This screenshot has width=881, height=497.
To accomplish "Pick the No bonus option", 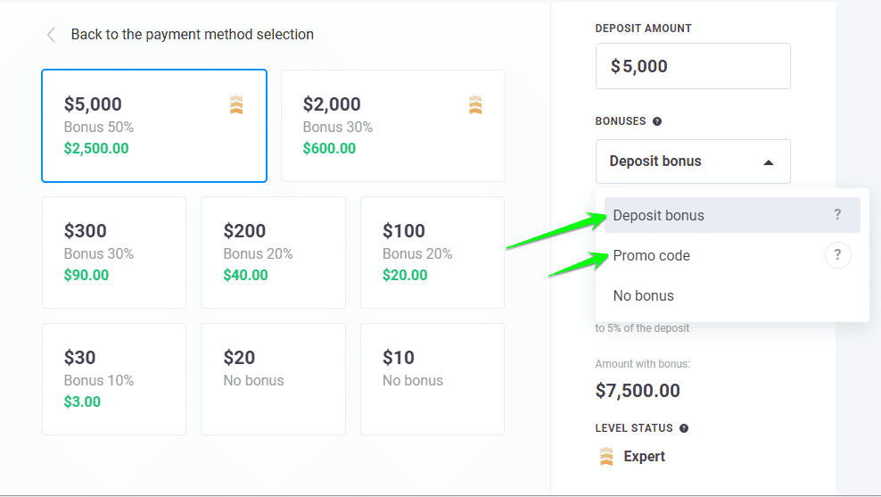I will coord(644,296).
